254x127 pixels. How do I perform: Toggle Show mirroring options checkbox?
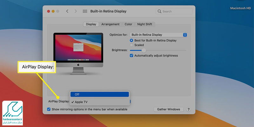click(49, 109)
